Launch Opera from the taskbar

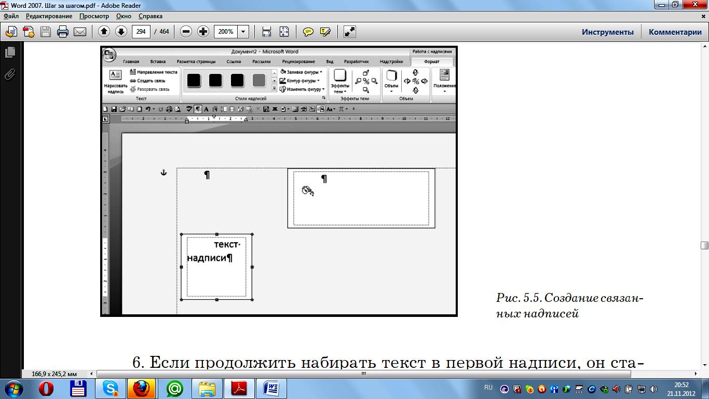[47, 388]
